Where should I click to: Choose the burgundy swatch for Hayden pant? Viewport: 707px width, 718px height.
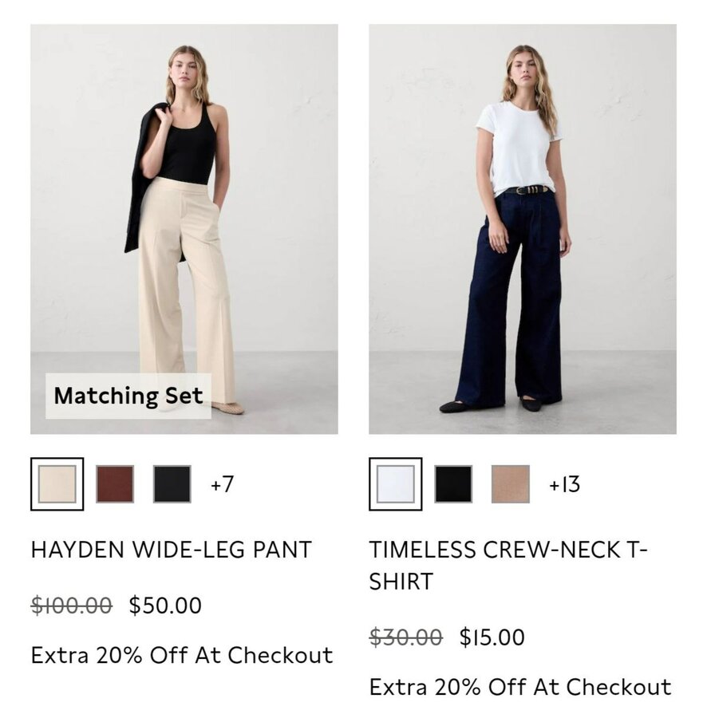point(115,484)
